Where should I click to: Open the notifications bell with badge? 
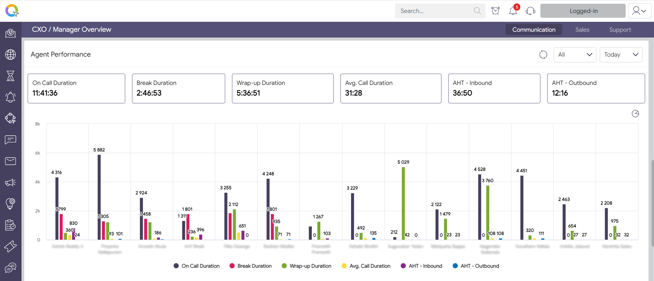pyautogui.click(x=513, y=11)
